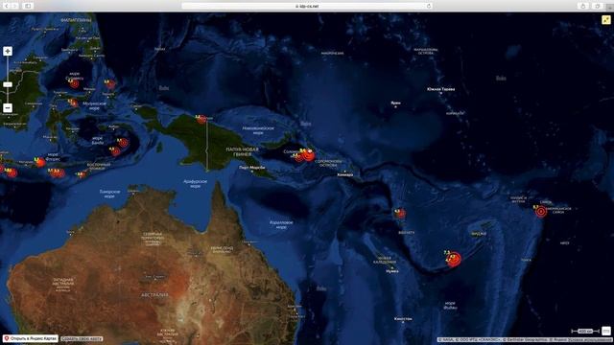Click the Порт-Морсби city label
This screenshot has height=345, width=614.
tap(251, 168)
